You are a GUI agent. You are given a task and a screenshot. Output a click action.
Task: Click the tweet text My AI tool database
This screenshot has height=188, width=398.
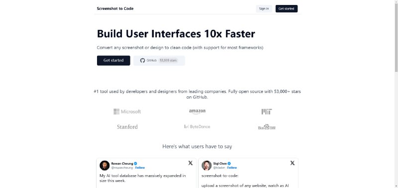[143, 178]
